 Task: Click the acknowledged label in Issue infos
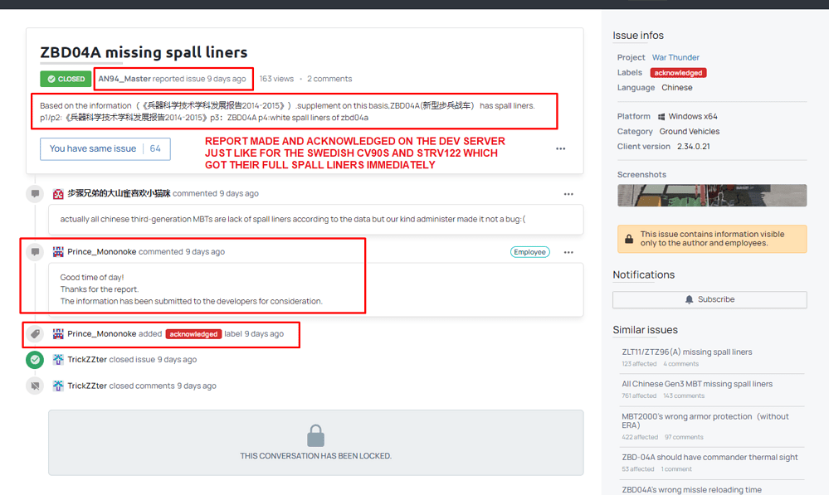[x=678, y=73]
